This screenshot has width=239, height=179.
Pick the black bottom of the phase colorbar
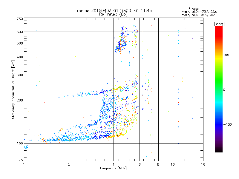[x=219, y=150]
